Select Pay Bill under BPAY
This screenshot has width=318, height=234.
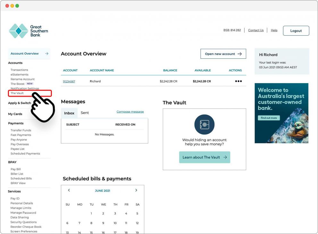(16, 169)
